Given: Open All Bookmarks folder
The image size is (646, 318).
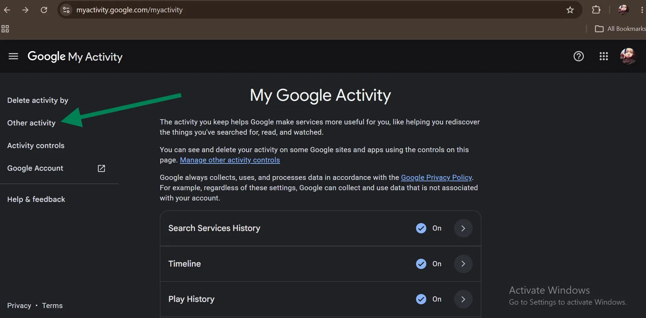Looking at the screenshot, I should (620, 29).
